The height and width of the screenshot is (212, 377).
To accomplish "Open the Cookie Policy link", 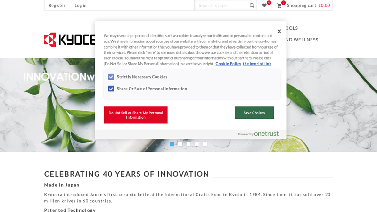I will point(228,64).
